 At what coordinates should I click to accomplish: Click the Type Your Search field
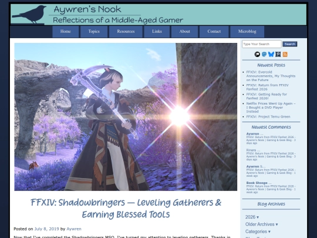262,44
